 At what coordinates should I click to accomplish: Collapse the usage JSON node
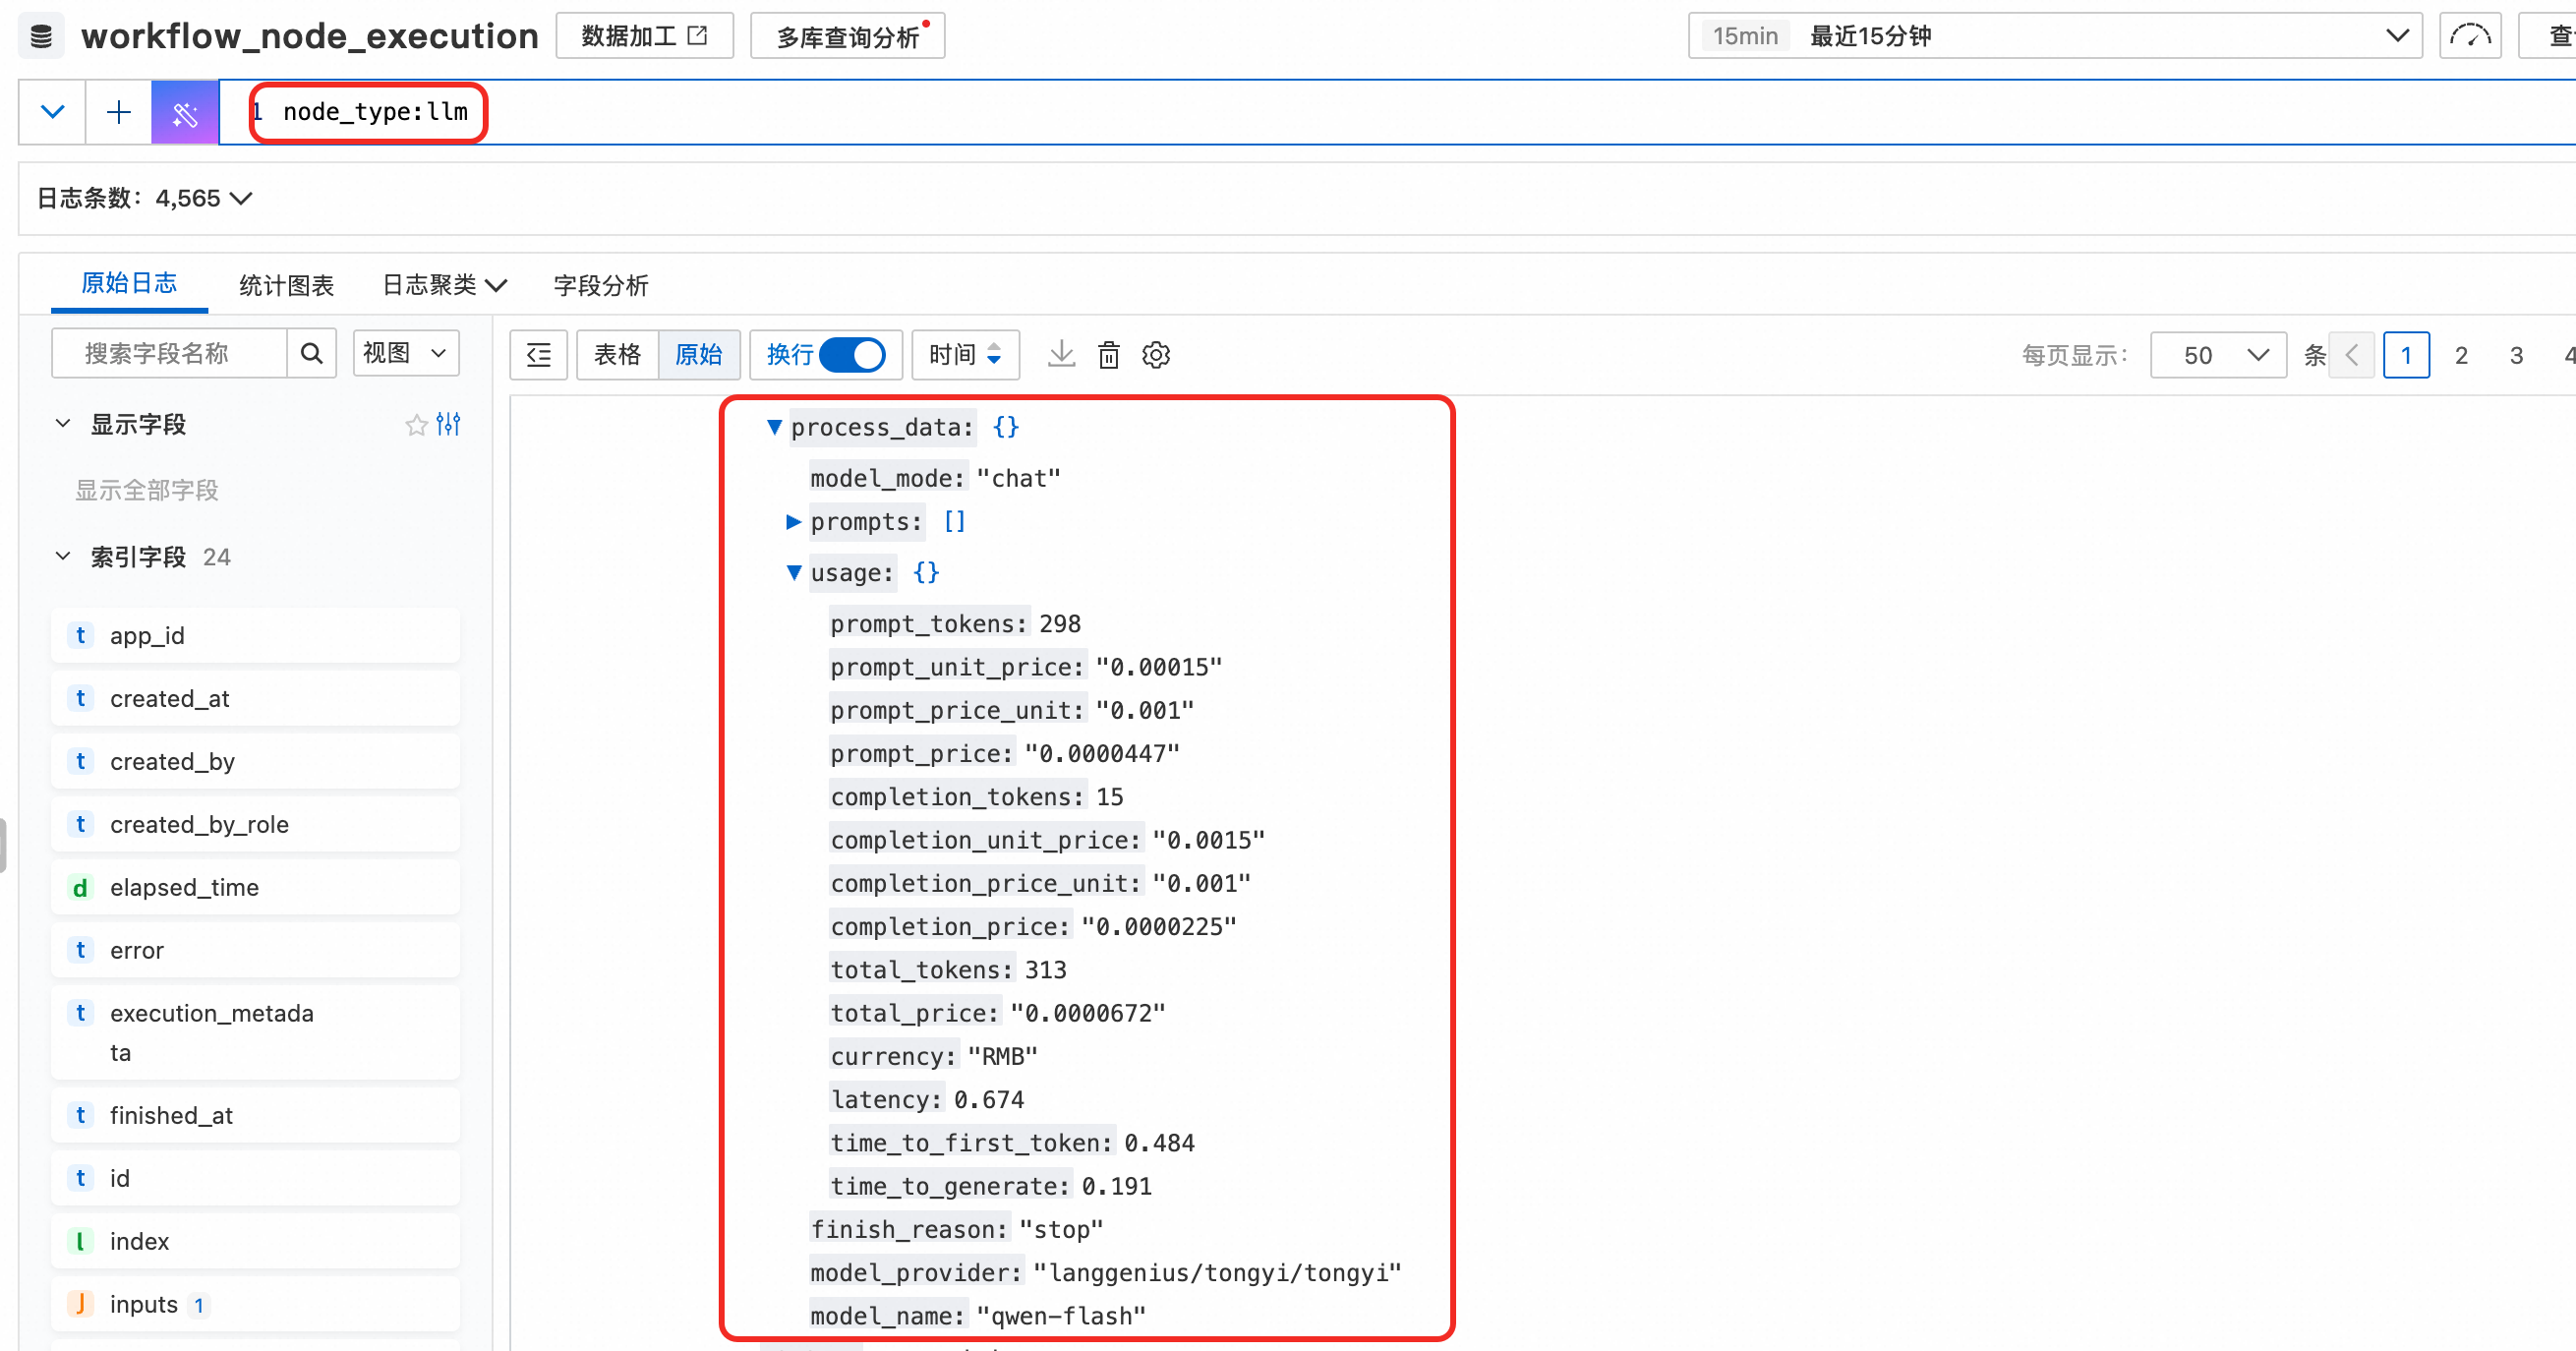(794, 573)
